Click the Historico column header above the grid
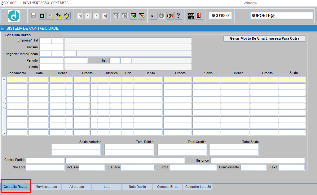This screenshot has height=195, width=317. (111, 73)
